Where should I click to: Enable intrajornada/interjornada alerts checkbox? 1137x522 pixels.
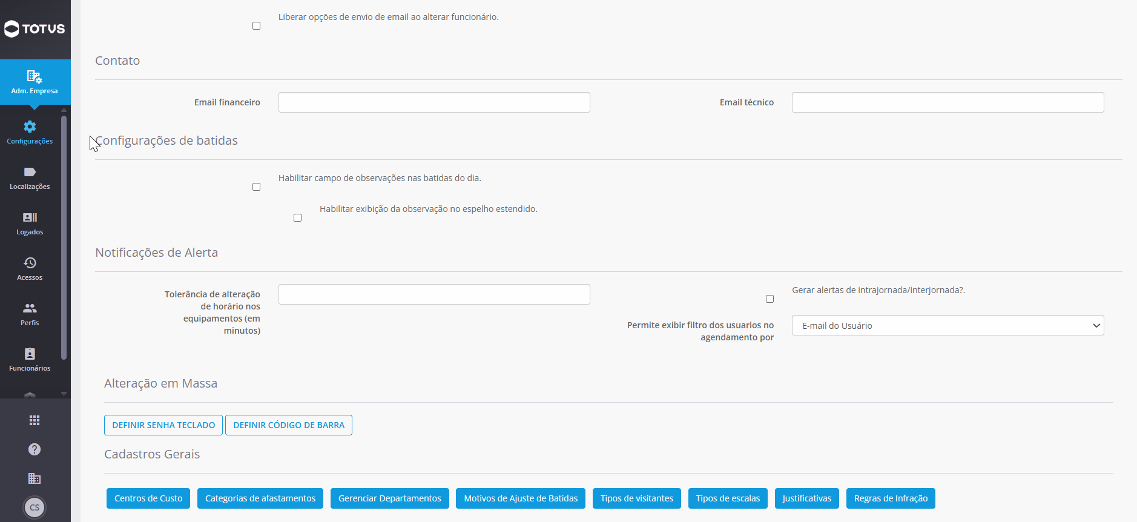[x=770, y=299]
